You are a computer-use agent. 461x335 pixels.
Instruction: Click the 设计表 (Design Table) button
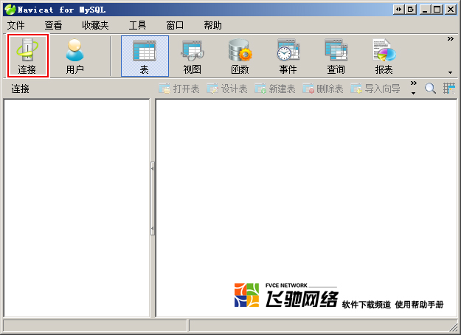coord(227,89)
